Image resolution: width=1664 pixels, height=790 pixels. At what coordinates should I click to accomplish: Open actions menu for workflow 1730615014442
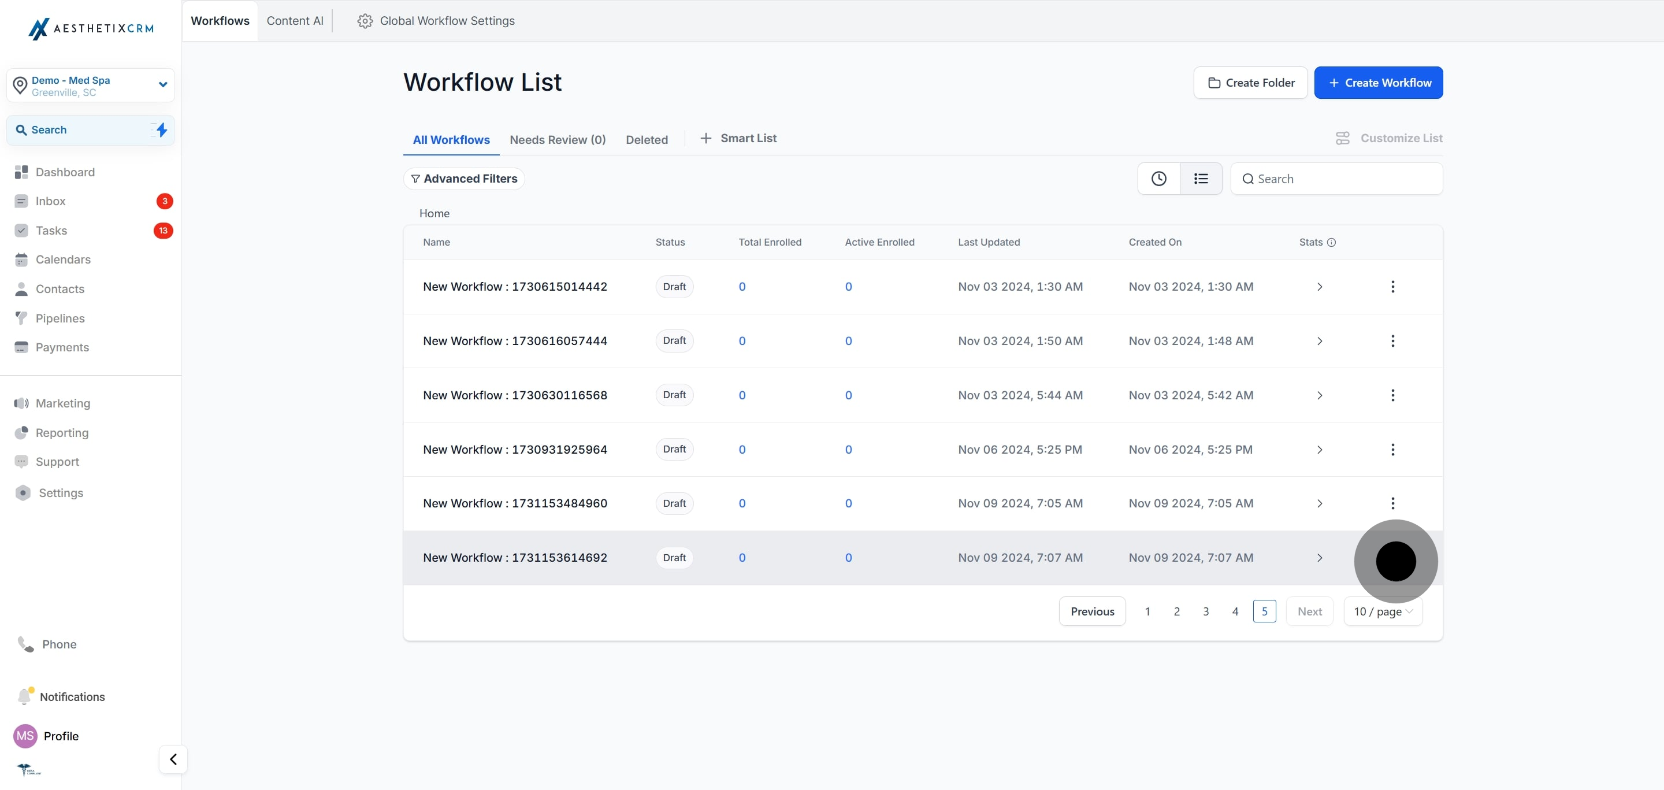coord(1392,286)
